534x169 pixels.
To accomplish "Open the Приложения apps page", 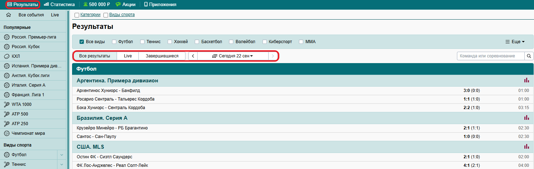I will 160,5.
